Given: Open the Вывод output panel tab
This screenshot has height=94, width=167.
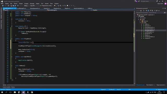Looking at the screenshot, I should click(x=13, y=87).
